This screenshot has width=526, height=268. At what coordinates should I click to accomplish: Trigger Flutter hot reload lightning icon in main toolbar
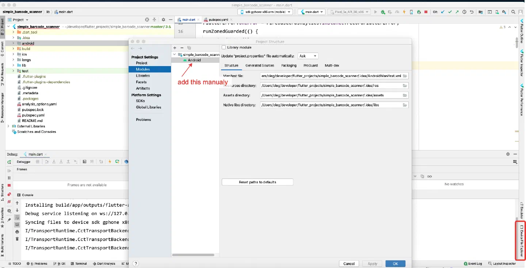404,12
